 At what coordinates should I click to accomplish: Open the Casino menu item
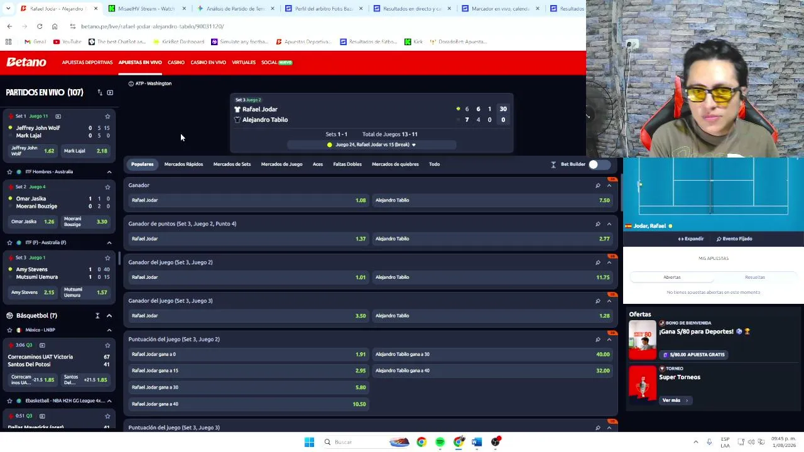(176, 62)
